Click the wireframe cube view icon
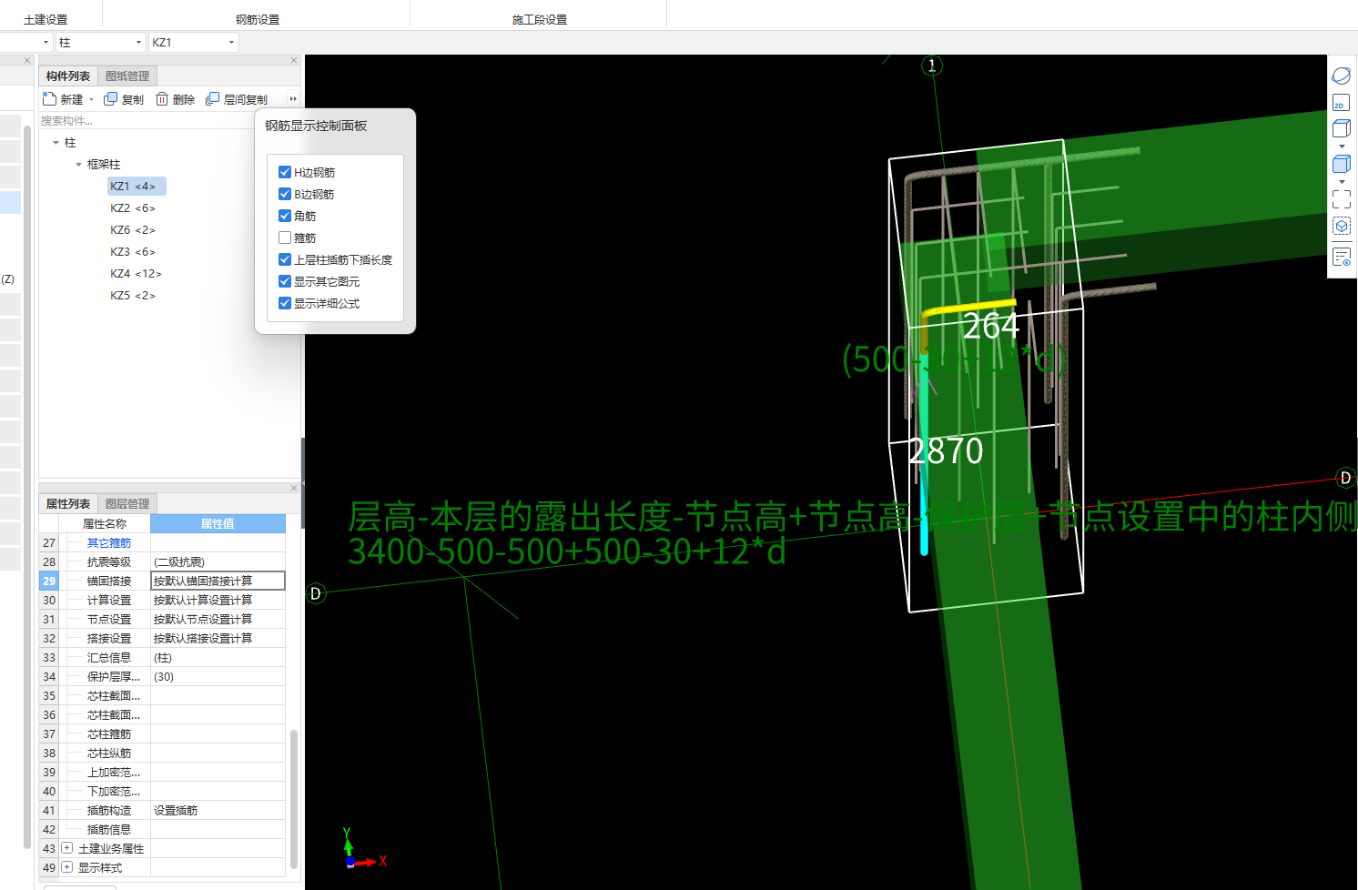Viewport: 1358px width, 890px height. (1341, 128)
